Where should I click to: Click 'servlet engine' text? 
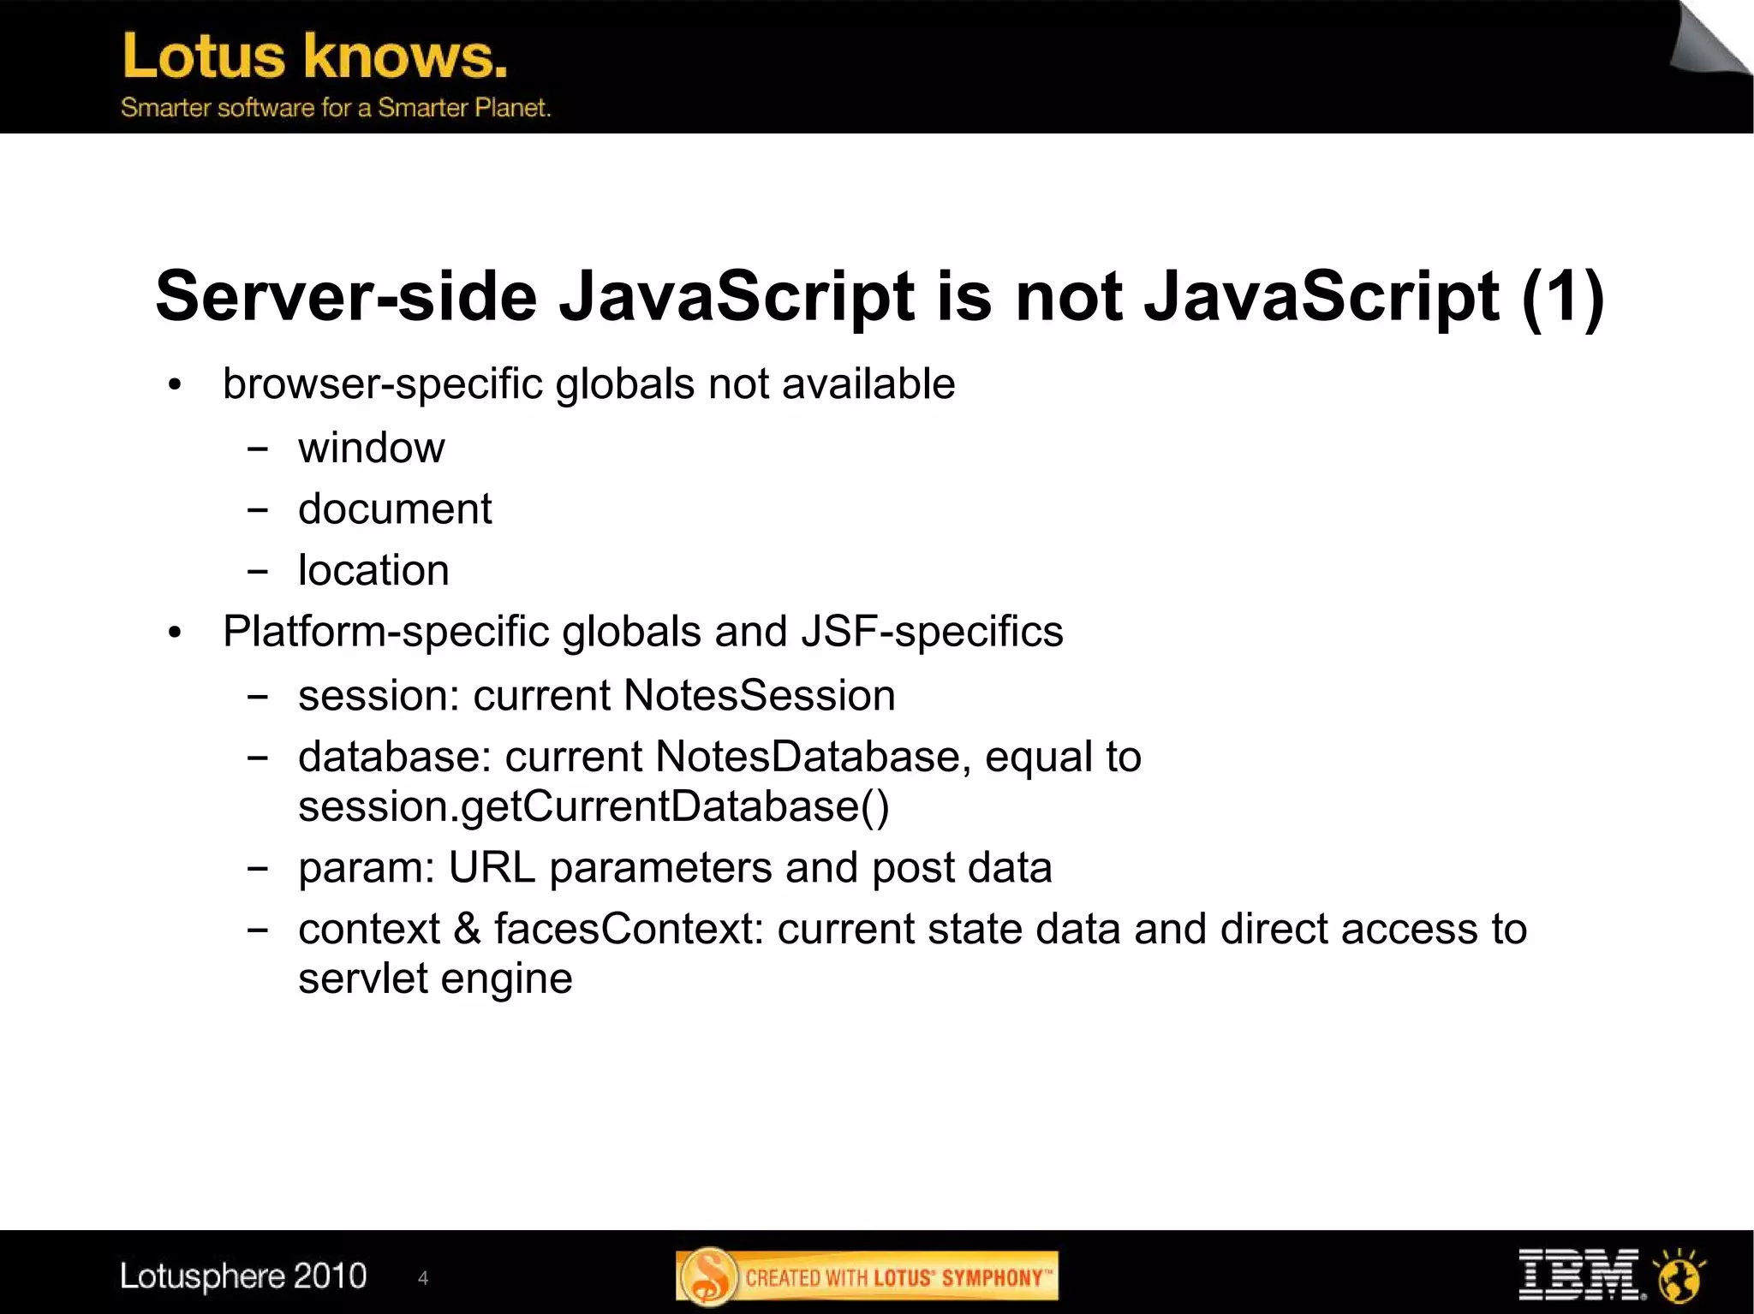(435, 978)
